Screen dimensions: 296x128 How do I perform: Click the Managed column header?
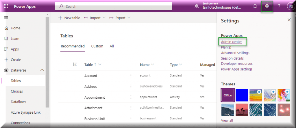[x=208, y=65]
